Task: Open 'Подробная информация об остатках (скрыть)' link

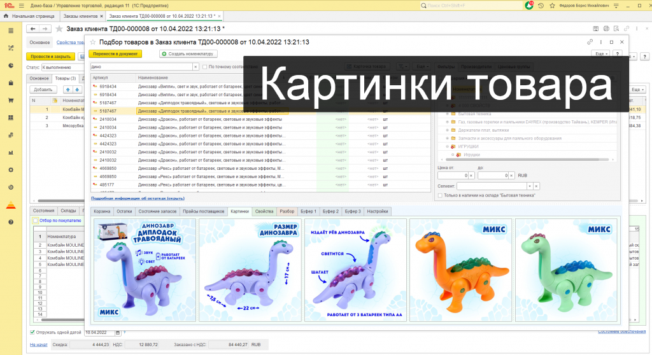Action: point(138,198)
